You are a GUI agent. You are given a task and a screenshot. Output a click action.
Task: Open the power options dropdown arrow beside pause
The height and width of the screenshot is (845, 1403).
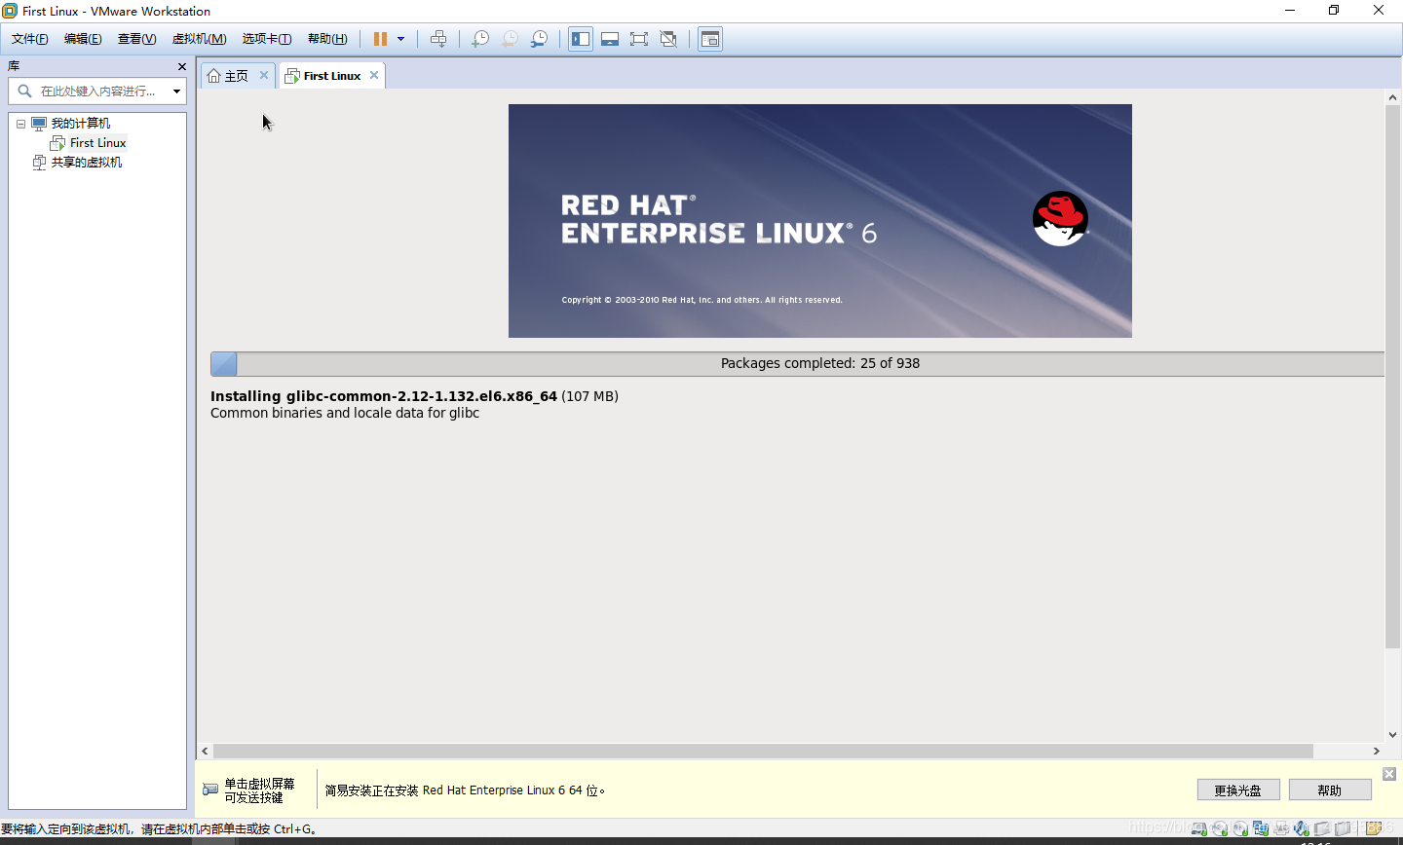click(400, 39)
